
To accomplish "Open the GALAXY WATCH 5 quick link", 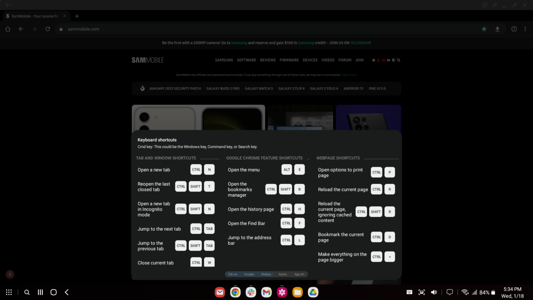I will 259,88.
